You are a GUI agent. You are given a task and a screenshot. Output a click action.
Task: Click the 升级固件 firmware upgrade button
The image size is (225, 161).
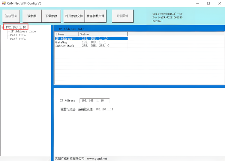122,16
